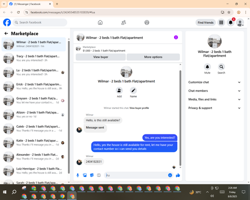This screenshot has width=250, height=200.
Task: Click the Add people icon
Action: coord(119,90)
